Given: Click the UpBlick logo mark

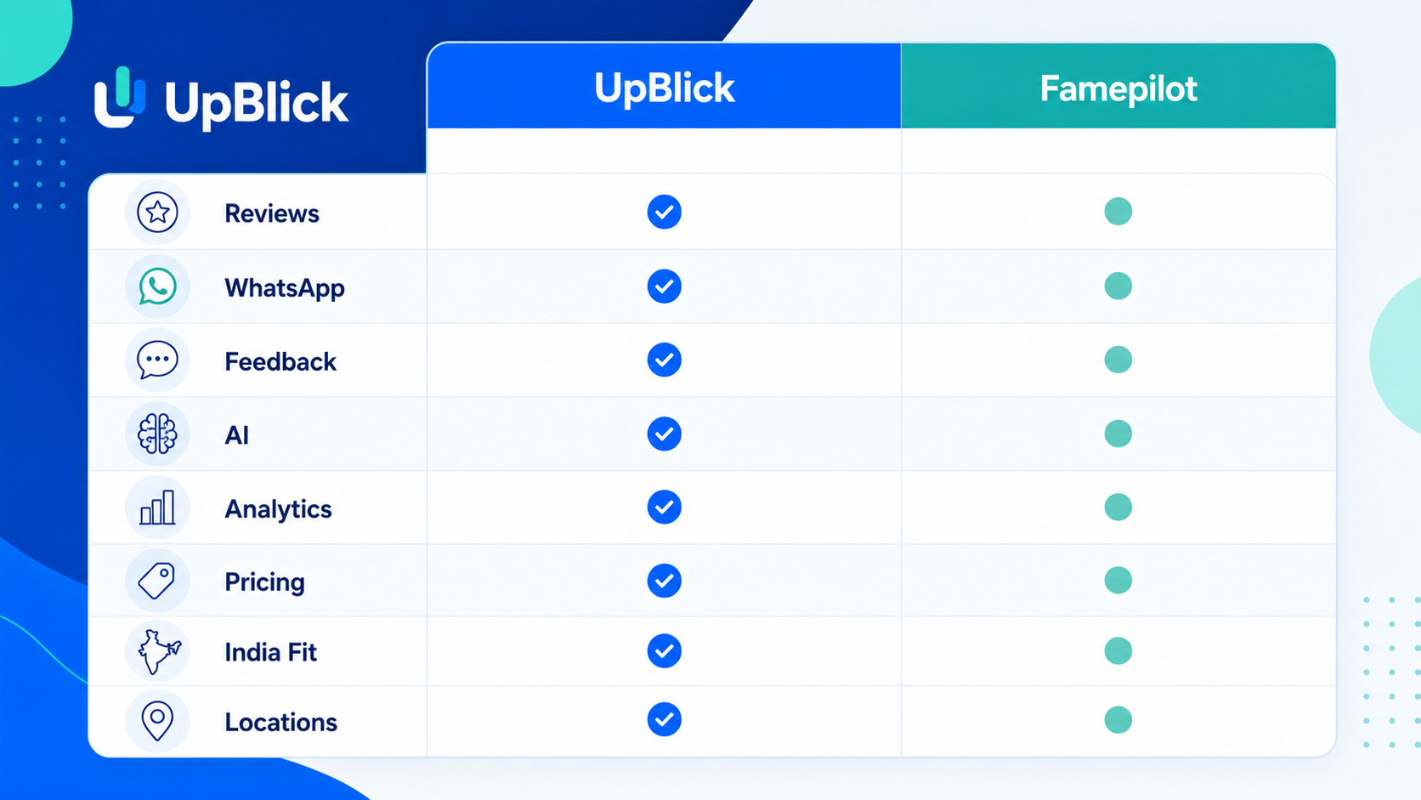Looking at the screenshot, I should coord(120,98).
